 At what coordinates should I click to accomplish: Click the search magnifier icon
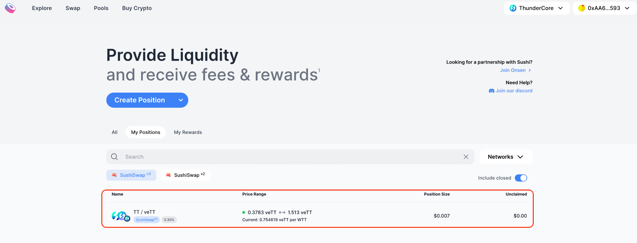tap(114, 157)
